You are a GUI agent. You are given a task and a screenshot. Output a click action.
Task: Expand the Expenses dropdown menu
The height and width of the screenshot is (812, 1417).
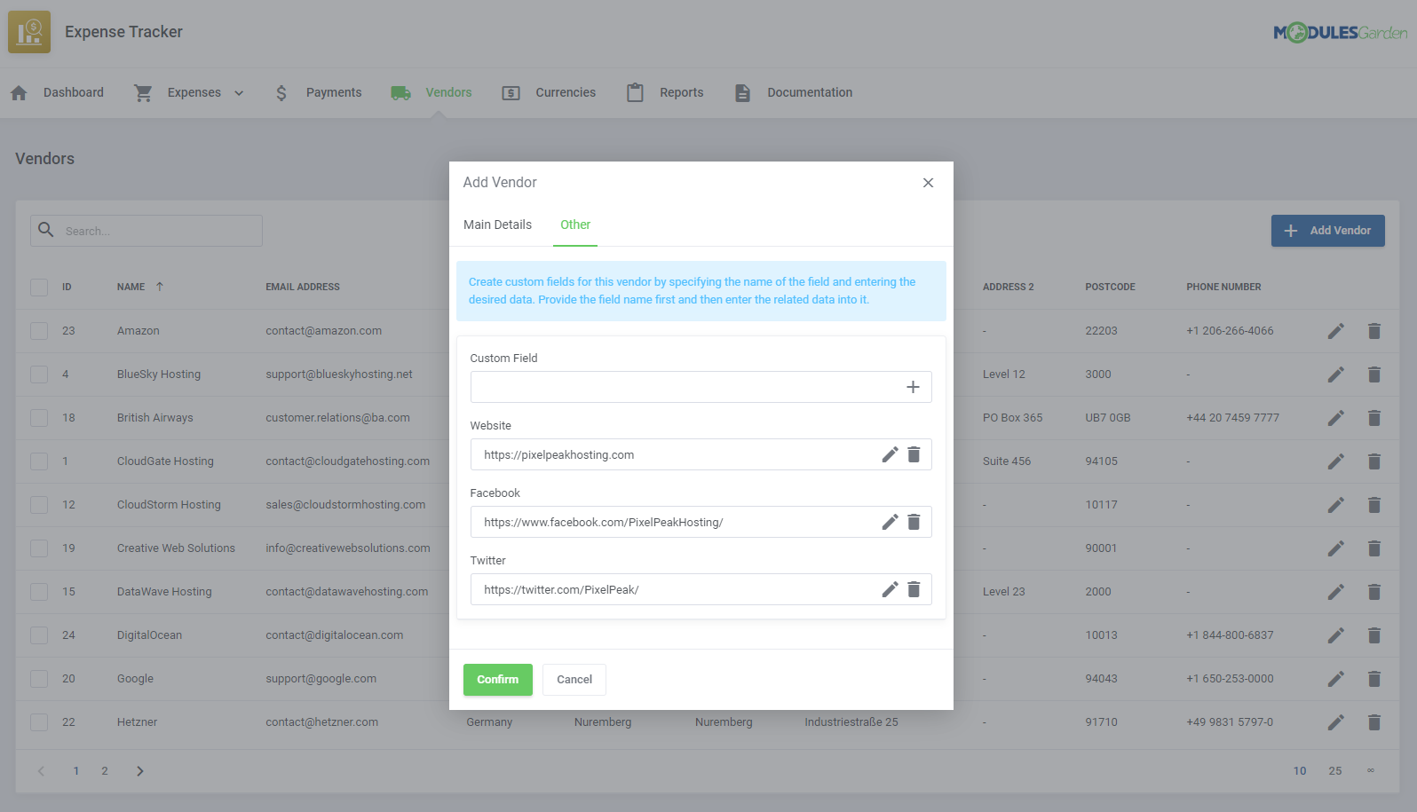pos(239,93)
